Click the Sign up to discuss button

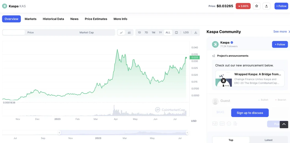click(x=250, y=113)
